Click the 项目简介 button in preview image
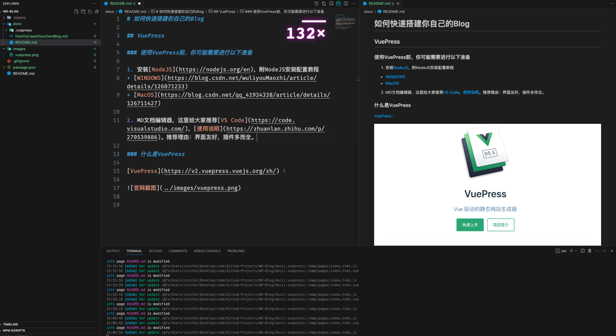 500,225
